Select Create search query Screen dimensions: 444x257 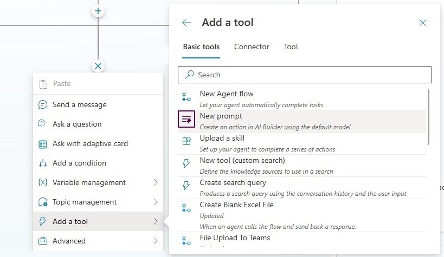(x=302, y=188)
